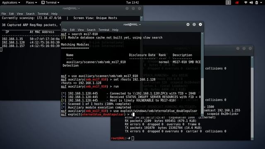265x149 pixels.
Task: Open Help menu in netdiscover terminal window
Action: click(54, 14)
